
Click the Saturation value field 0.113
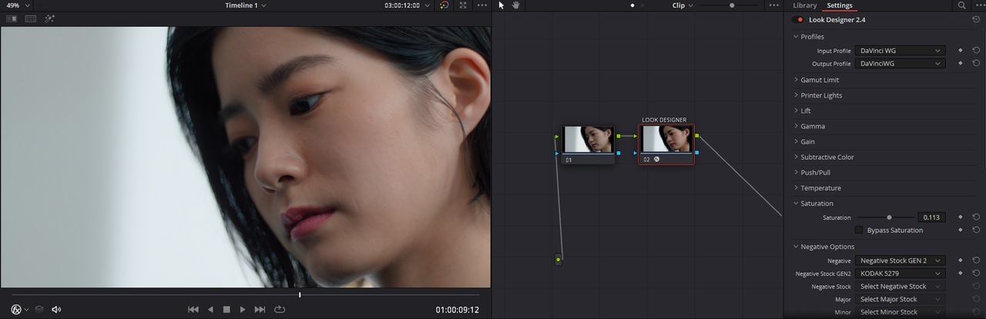point(931,218)
